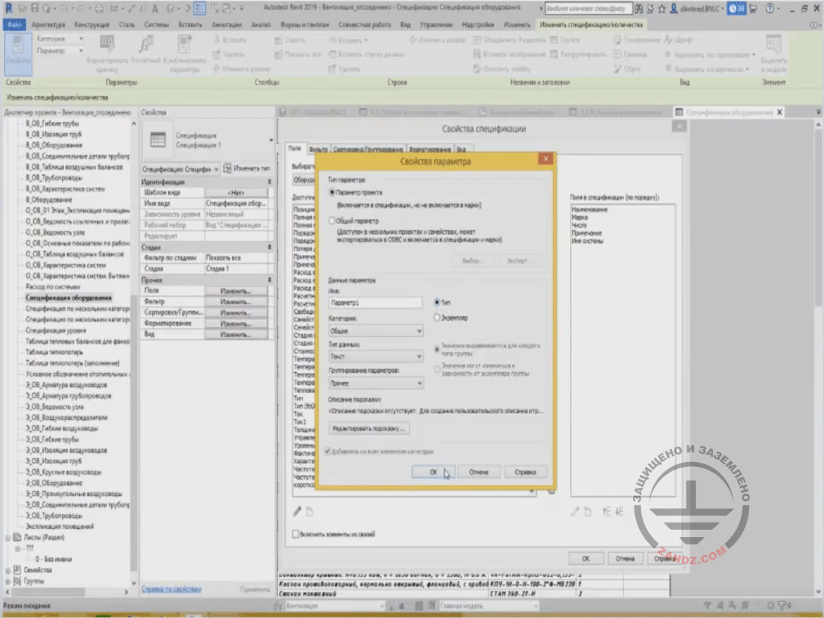Click the Имя field containing Параметр1
Image resolution: width=824 pixels, height=618 pixels.
click(376, 302)
